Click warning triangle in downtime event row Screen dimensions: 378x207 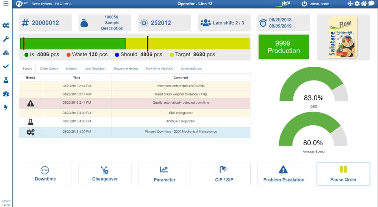click(x=30, y=103)
